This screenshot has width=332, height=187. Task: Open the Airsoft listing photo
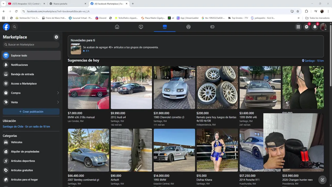click(x=131, y=150)
